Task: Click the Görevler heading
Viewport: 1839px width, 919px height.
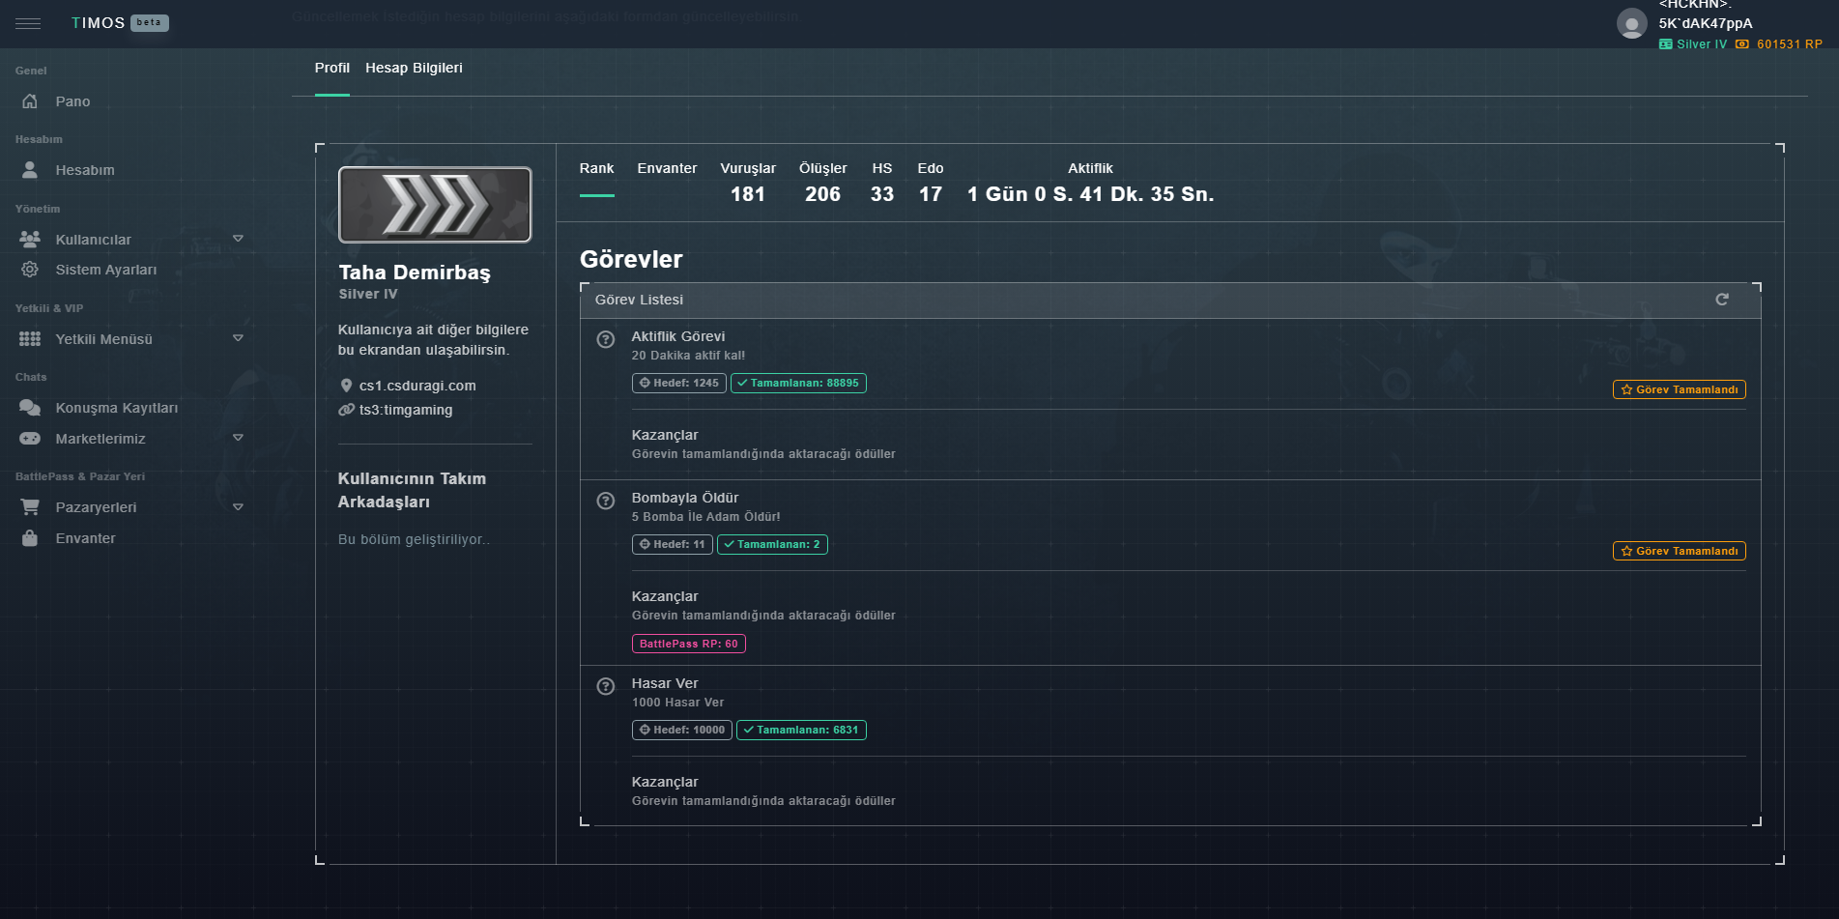Action: coord(631,259)
